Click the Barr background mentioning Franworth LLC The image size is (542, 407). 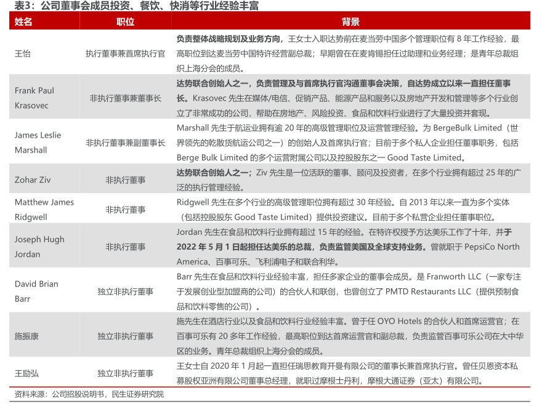pyautogui.click(x=349, y=291)
